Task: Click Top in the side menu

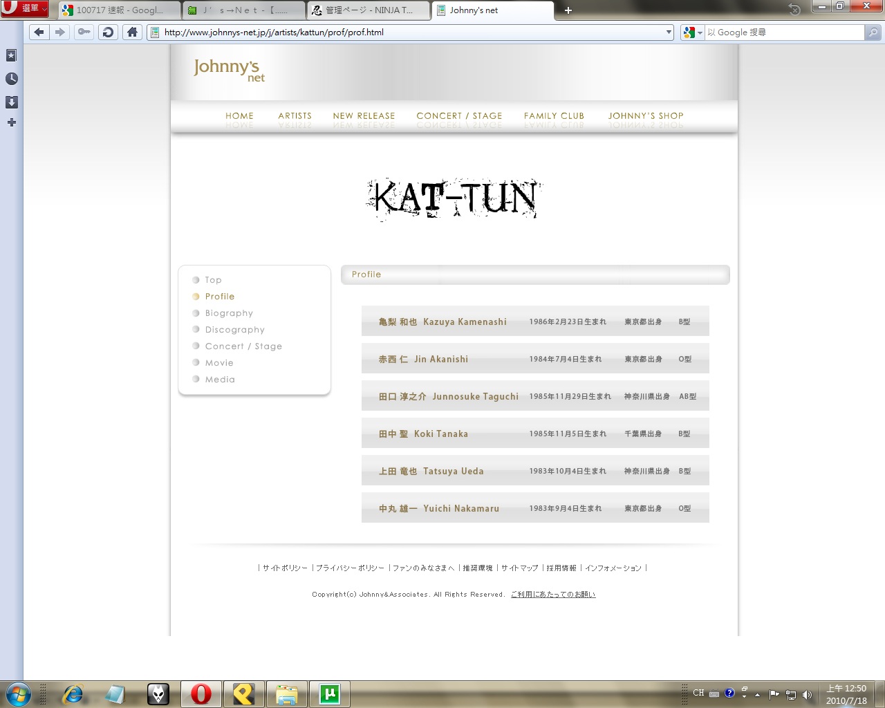Action: (214, 280)
